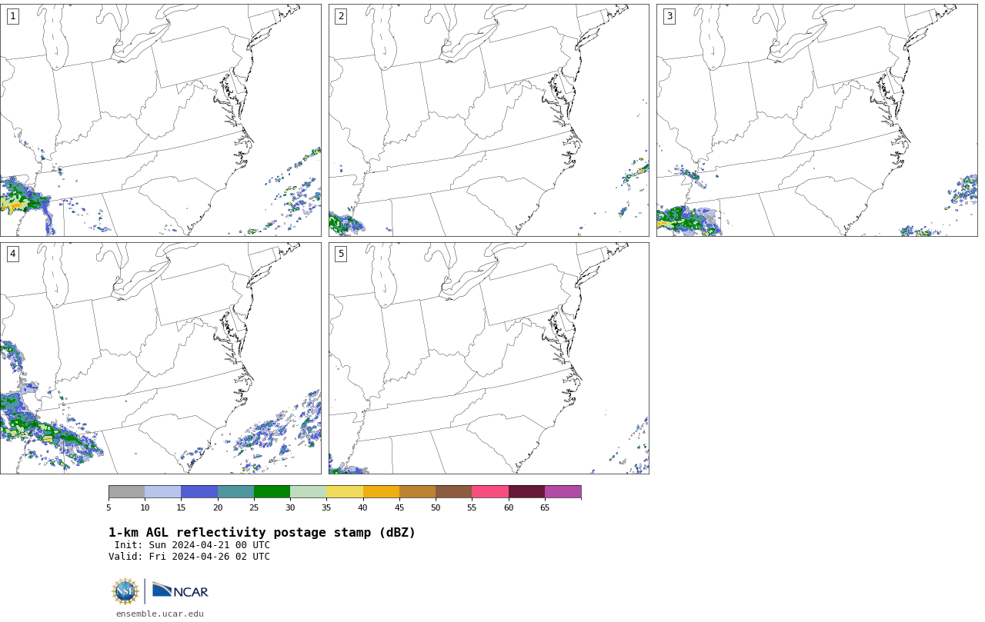Click the blue 15-20 dBZ swatch

(199, 492)
